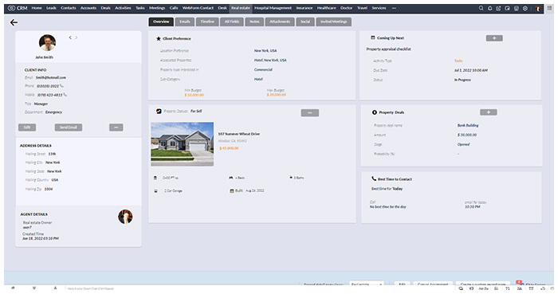Click John Smith's profile photo
This screenshot has height=294, width=558.
[x=47, y=43]
